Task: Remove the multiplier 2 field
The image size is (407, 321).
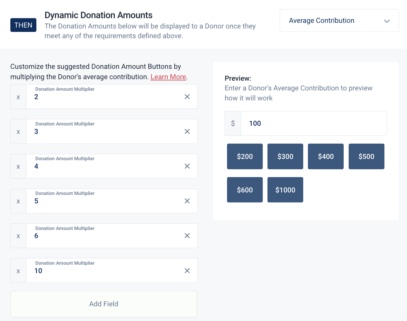Action: (187, 97)
